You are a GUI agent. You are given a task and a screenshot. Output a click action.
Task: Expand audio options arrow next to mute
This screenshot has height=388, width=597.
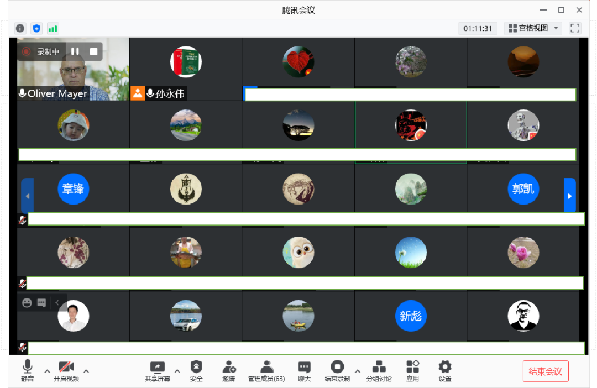pos(47,370)
